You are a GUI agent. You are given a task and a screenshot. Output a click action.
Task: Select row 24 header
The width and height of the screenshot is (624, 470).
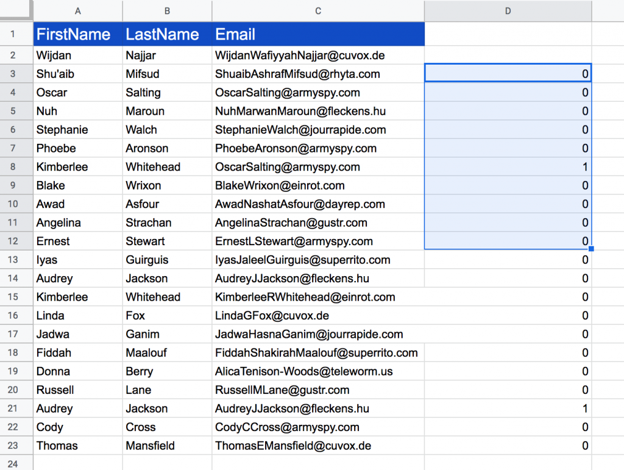point(13,464)
